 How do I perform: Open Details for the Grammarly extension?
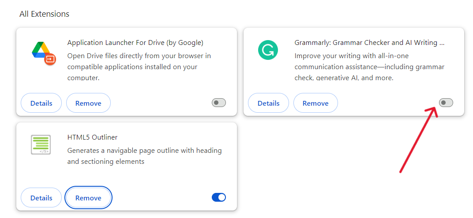268,103
